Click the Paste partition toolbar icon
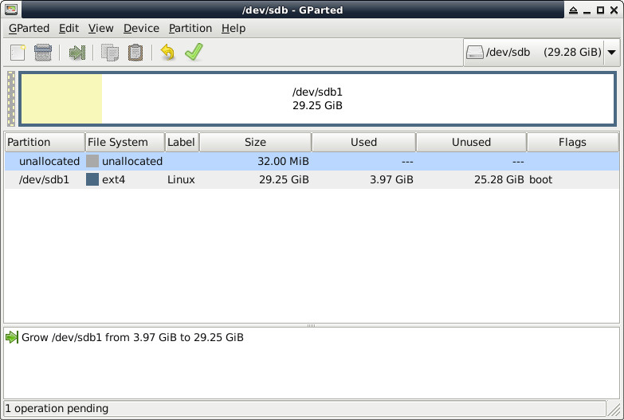This screenshot has height=420, width=624. (x=135, y=53)
